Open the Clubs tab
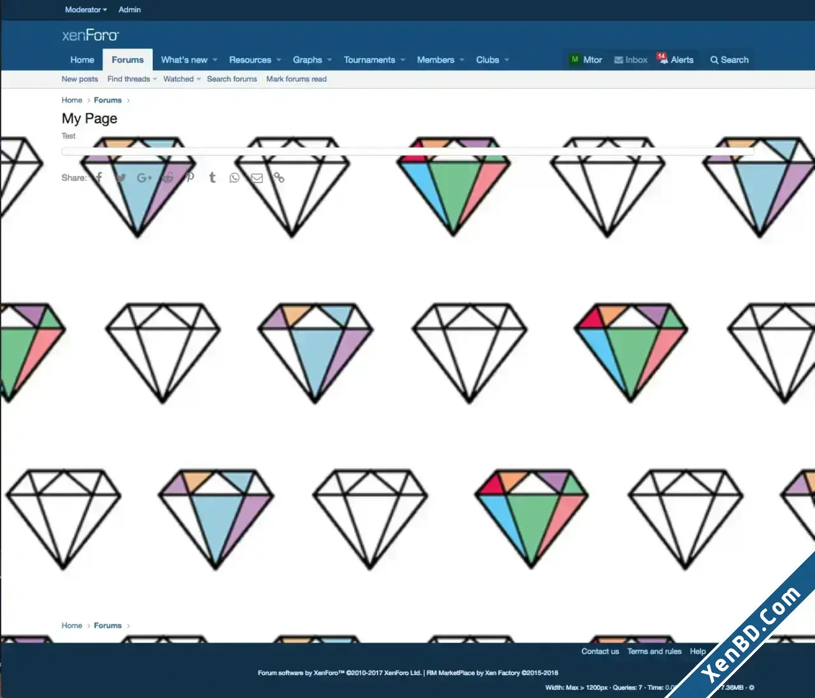 point(488,60)
